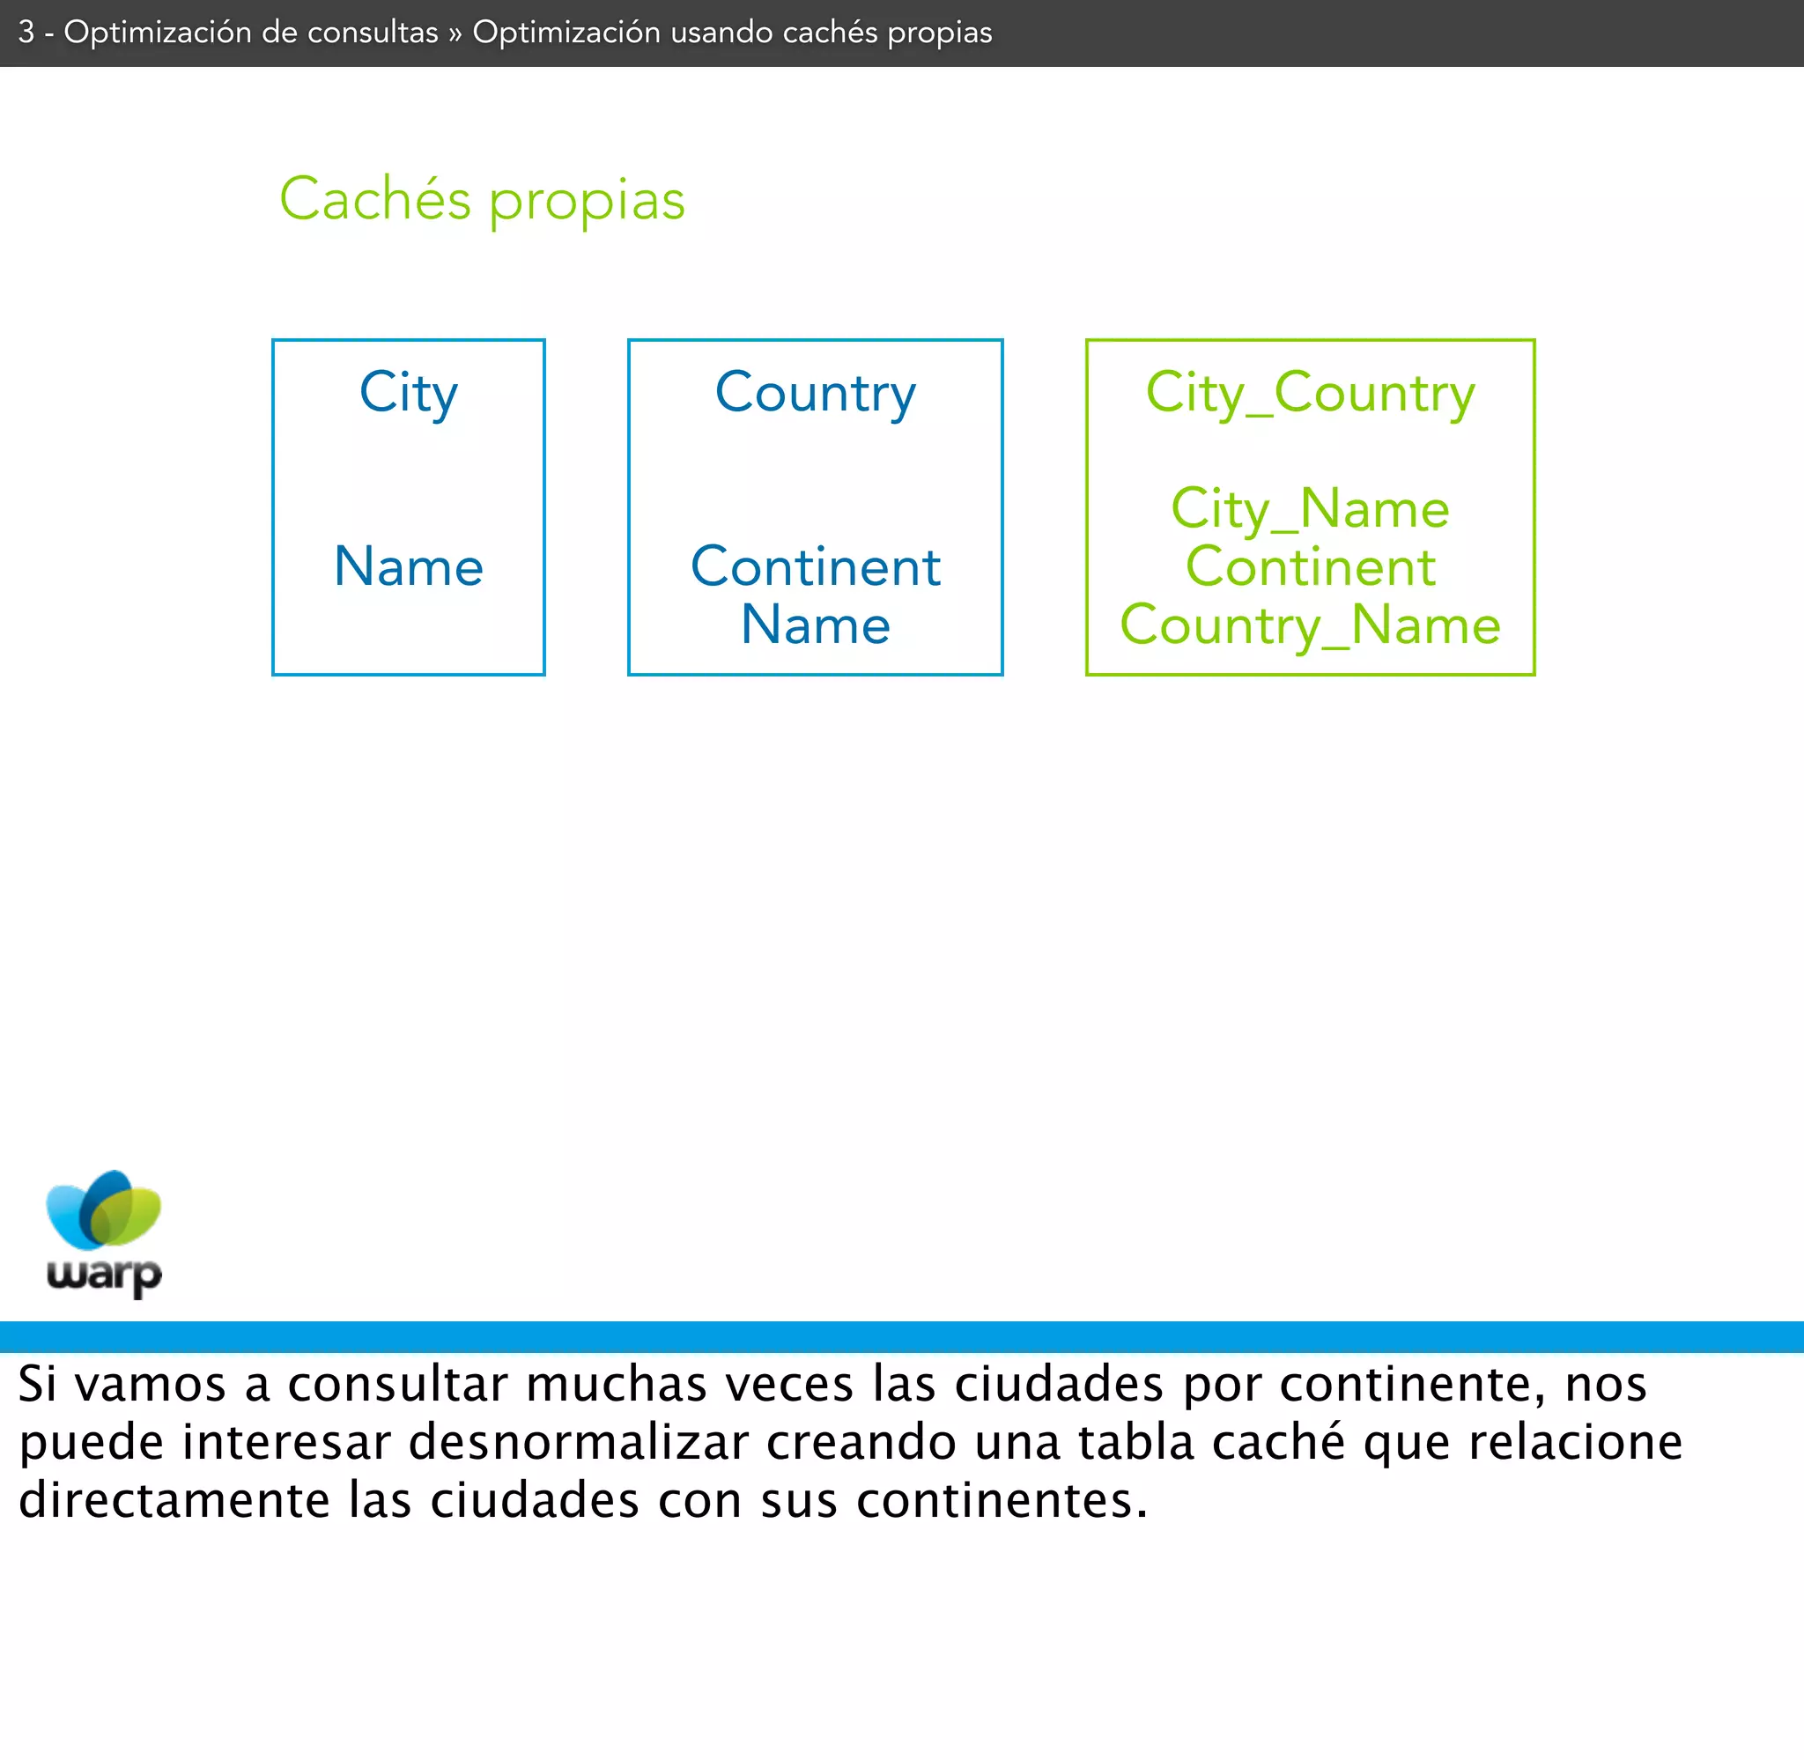Click the caption paragraph starting 'Si vamos'
This screenshot has height=1760, width=1804.
pos(850,1442)
